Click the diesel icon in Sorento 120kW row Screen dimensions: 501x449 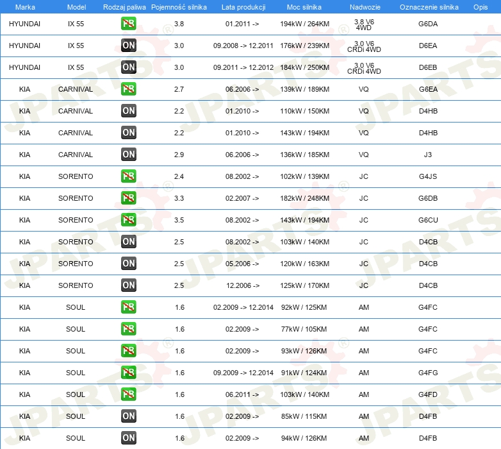(128, 264)
